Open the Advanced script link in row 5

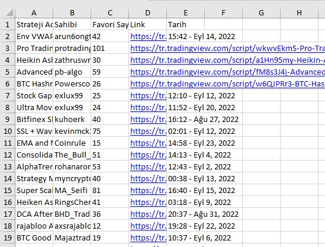point(227,72)
